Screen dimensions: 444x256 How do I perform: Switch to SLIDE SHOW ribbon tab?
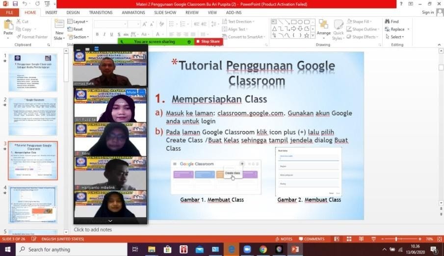pos(165,12)
